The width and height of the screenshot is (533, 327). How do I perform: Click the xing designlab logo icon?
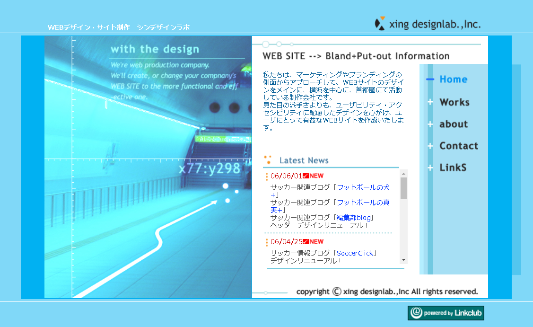tap(380, 24)
